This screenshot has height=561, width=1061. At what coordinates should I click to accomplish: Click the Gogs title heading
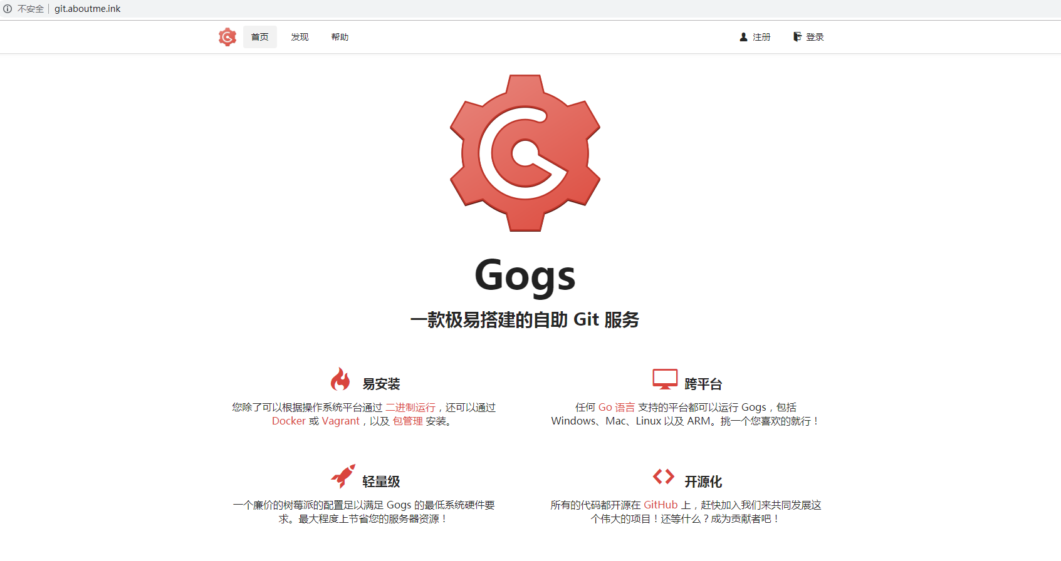(x=525, y=275)
